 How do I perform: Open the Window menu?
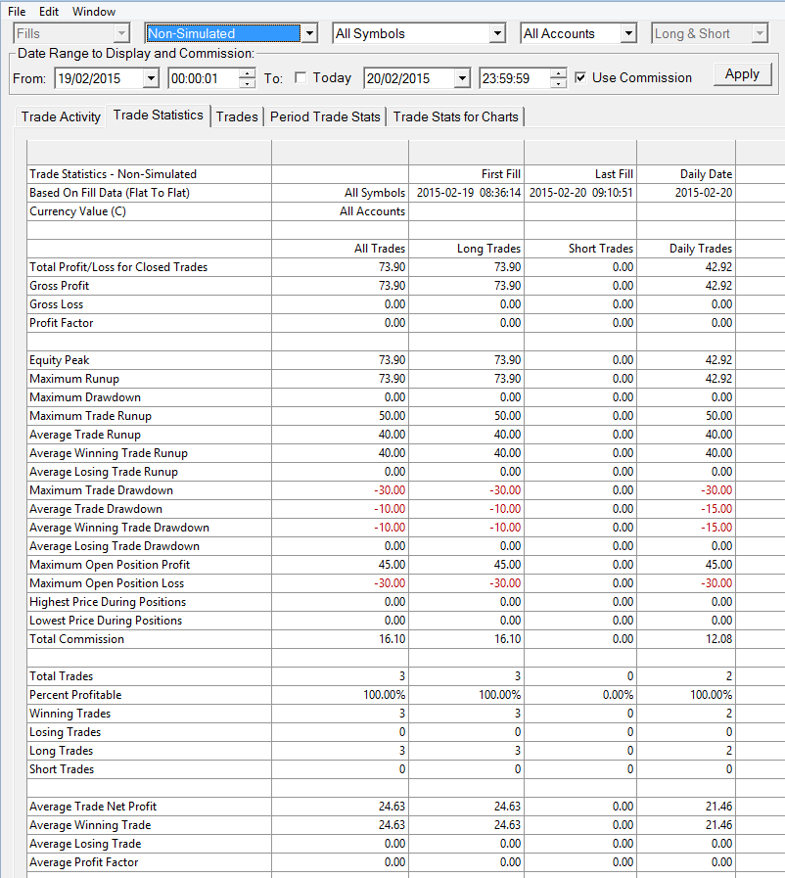click(x=94, y=11)
